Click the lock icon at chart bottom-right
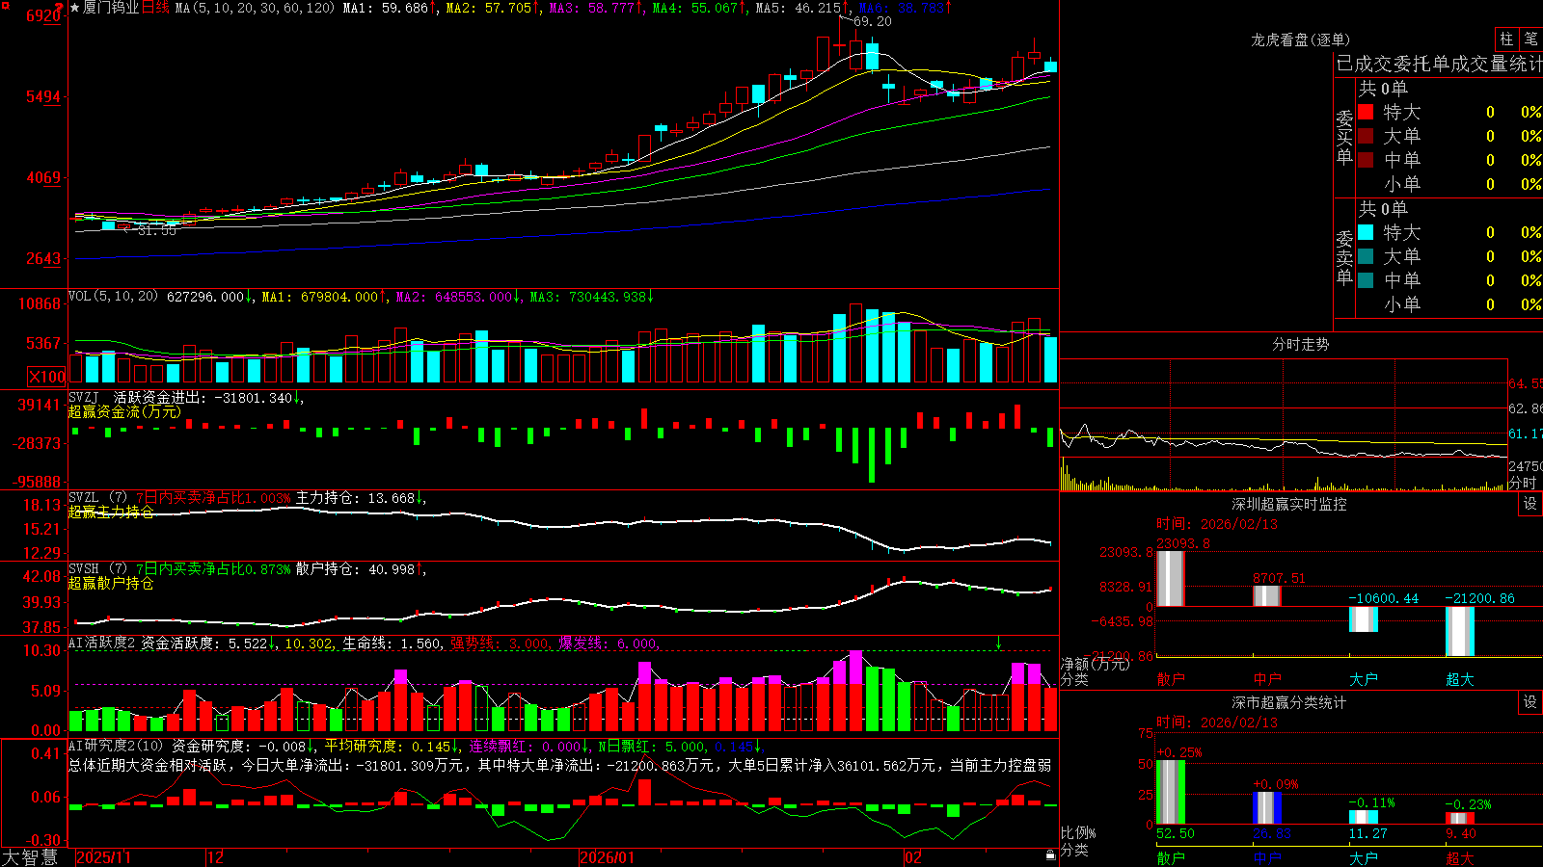 (x=1050, y=855)
